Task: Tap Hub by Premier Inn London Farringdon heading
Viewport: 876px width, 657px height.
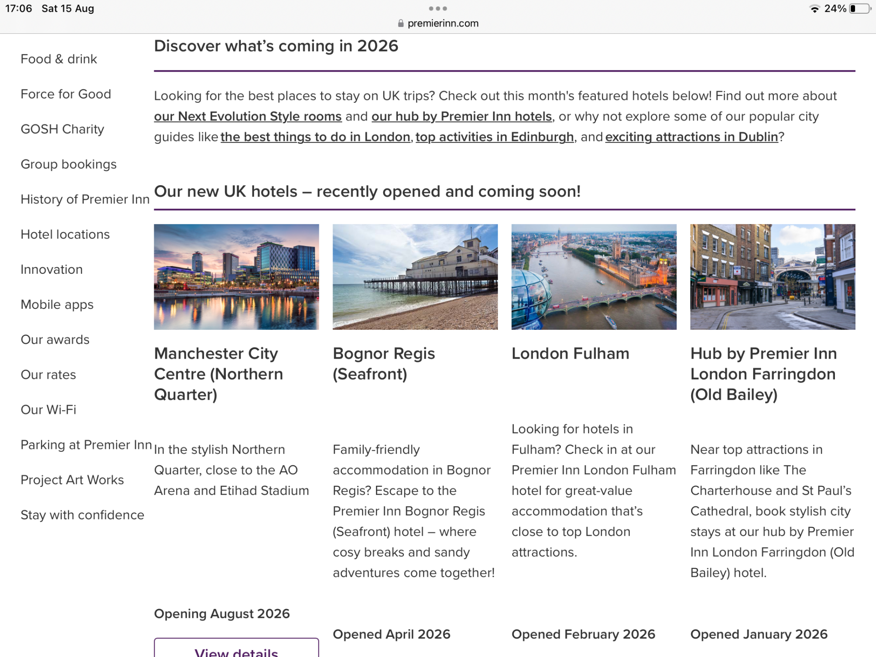Action: click(x=764, y=374)
